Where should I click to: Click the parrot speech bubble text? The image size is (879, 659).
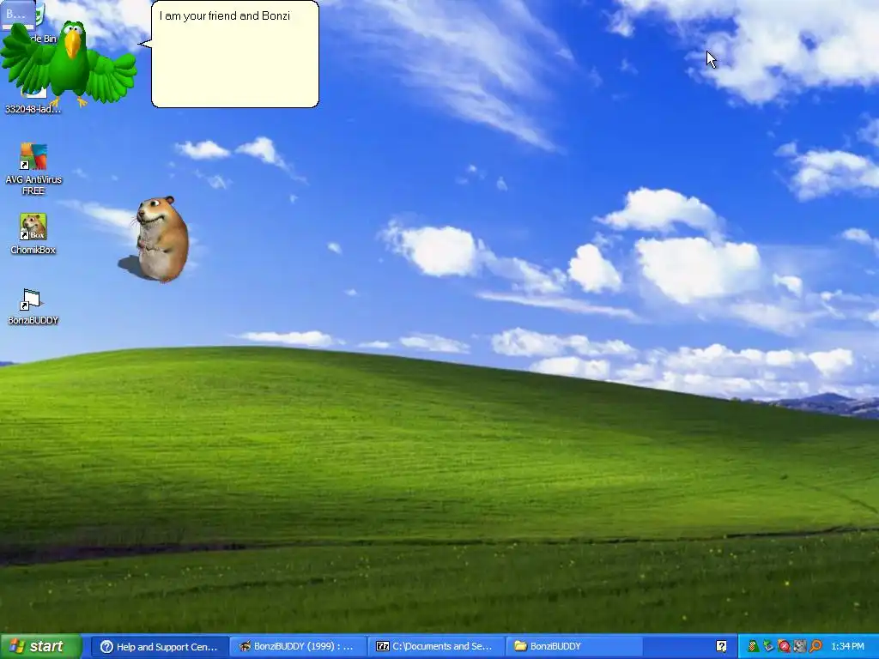pos(224,15)
